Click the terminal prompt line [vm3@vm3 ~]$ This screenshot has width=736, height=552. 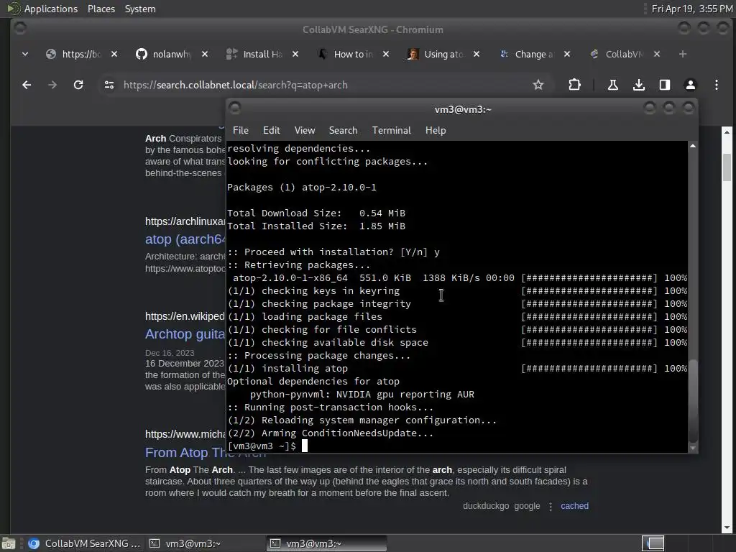click(x=262, y=446)
